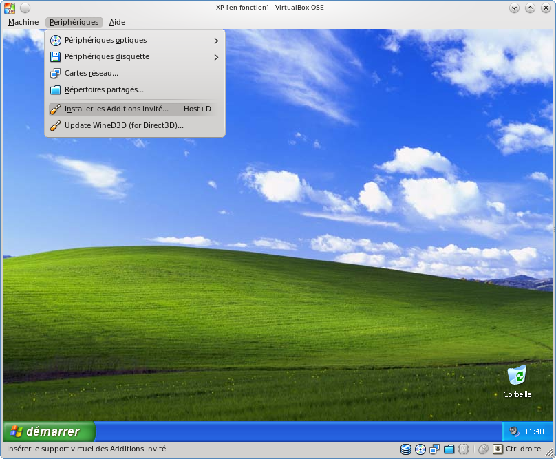Open the Aide menu

[x=117, y=22]
